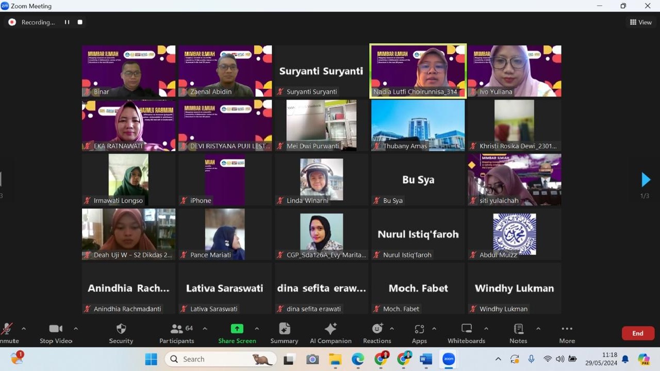Open the AI Companion sparkle icon
Viewport: 660px width, 371px height.
331,329
